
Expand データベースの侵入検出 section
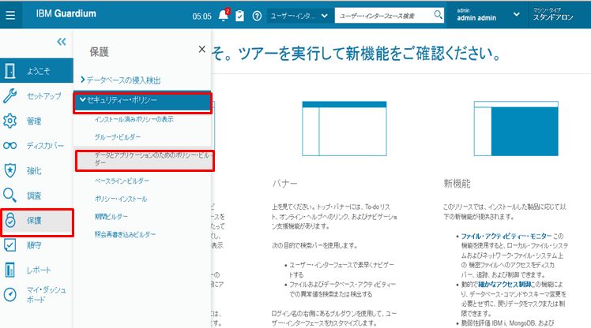click(x=119, y=80)
